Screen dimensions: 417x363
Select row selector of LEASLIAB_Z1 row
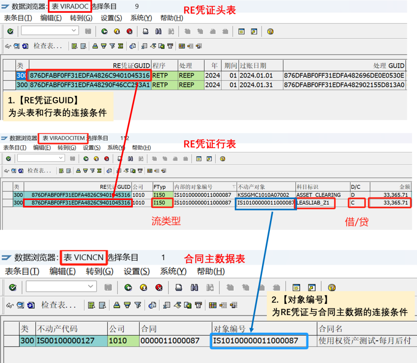point(8,203)
